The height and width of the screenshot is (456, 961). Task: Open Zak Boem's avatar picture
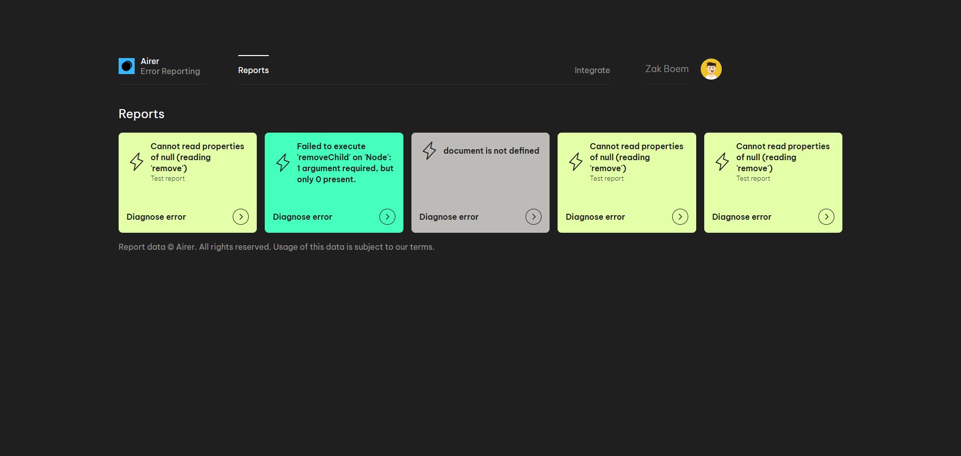pyautogui.click(x=711, y=69)
